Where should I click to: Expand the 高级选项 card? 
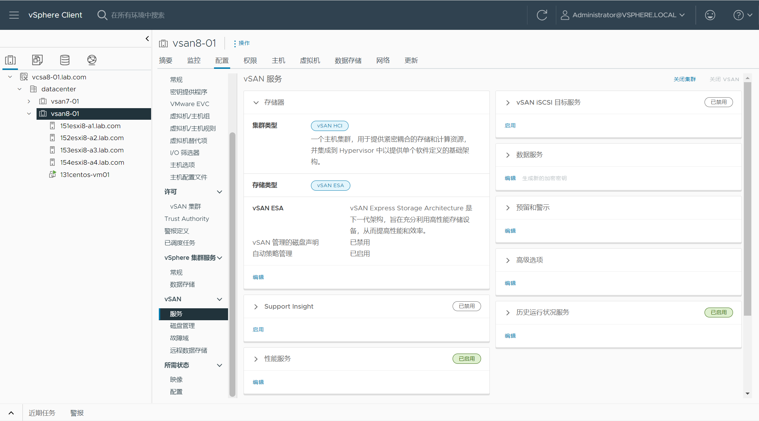[508, 260]
